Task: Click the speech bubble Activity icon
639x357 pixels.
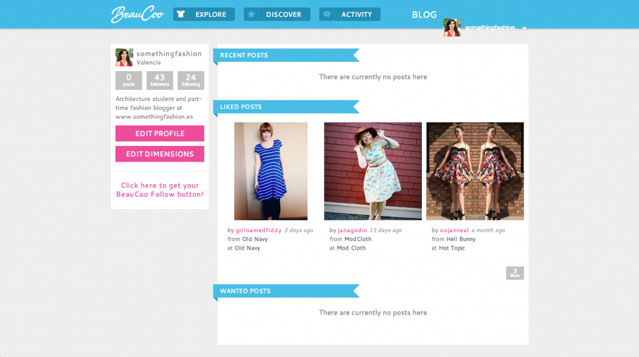Action: pos(327,14)
